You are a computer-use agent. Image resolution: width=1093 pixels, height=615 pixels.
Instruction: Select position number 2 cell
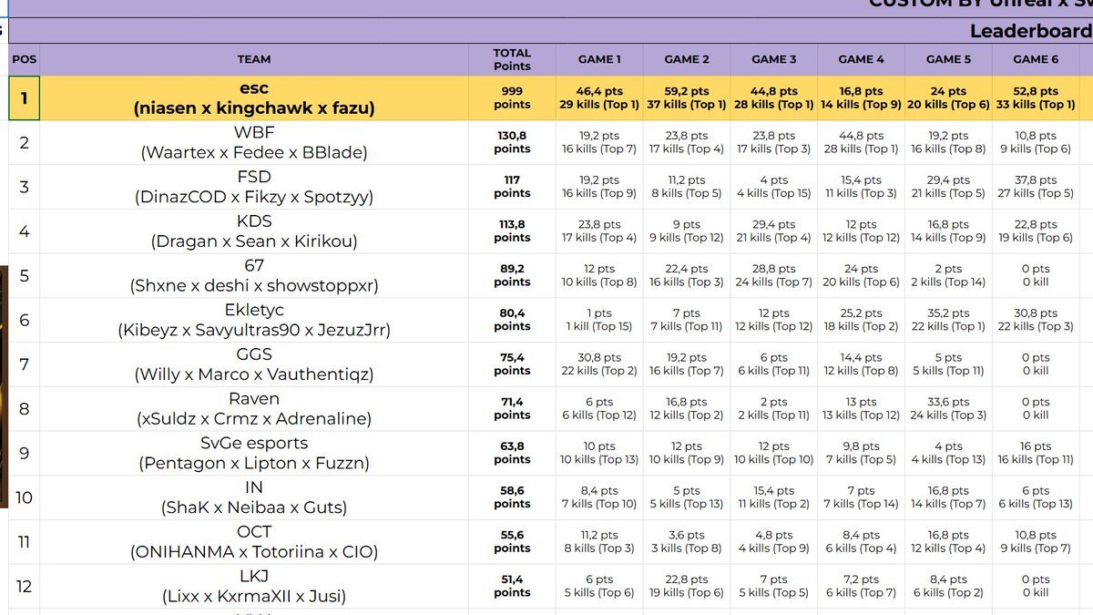coord(25,143)
